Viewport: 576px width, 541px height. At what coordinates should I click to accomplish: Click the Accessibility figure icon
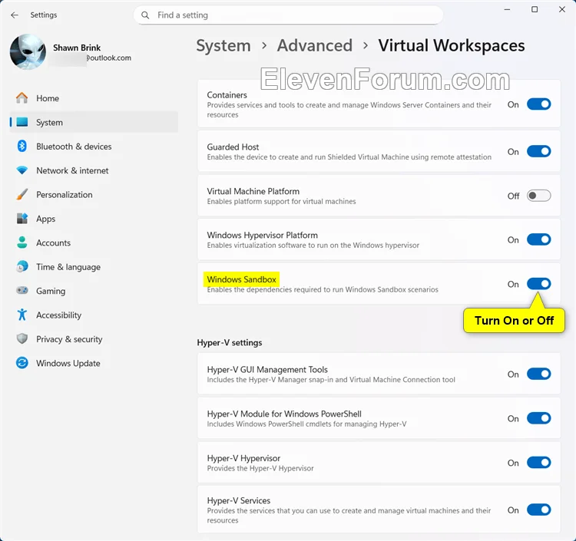22,315
